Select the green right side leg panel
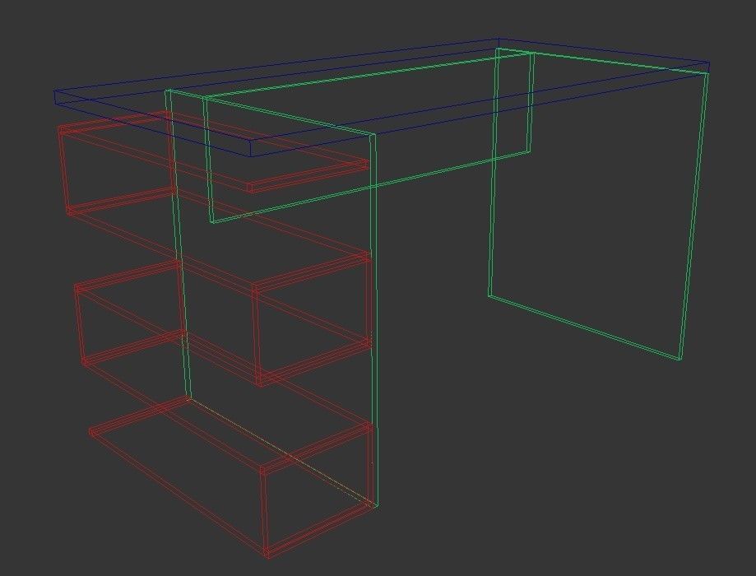 598,203
